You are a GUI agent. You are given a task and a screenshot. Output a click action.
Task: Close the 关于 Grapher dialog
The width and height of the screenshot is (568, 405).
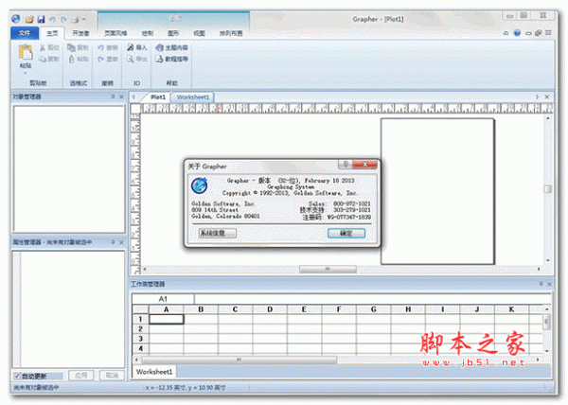[x=364, y=165]
